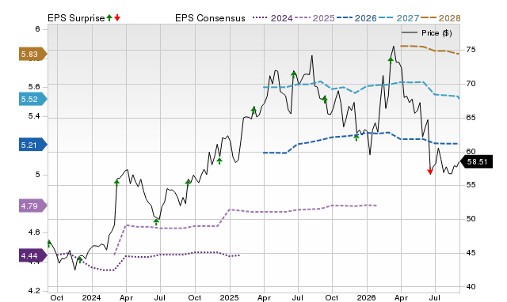Click the green up arrow in EPS Surprise legend

[109, 18]
